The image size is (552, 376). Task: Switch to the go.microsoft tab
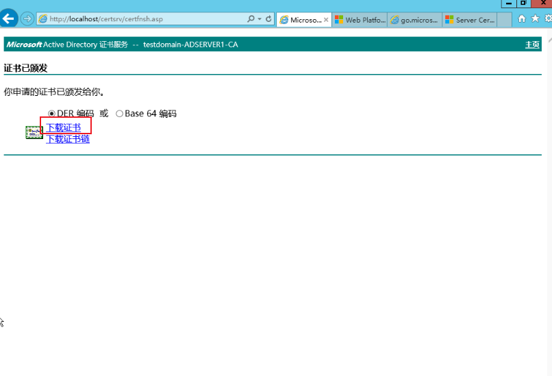[x=415, y=20]
